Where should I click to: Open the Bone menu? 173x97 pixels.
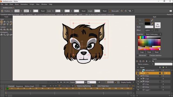pyautogui.click(x=17, y=4)
